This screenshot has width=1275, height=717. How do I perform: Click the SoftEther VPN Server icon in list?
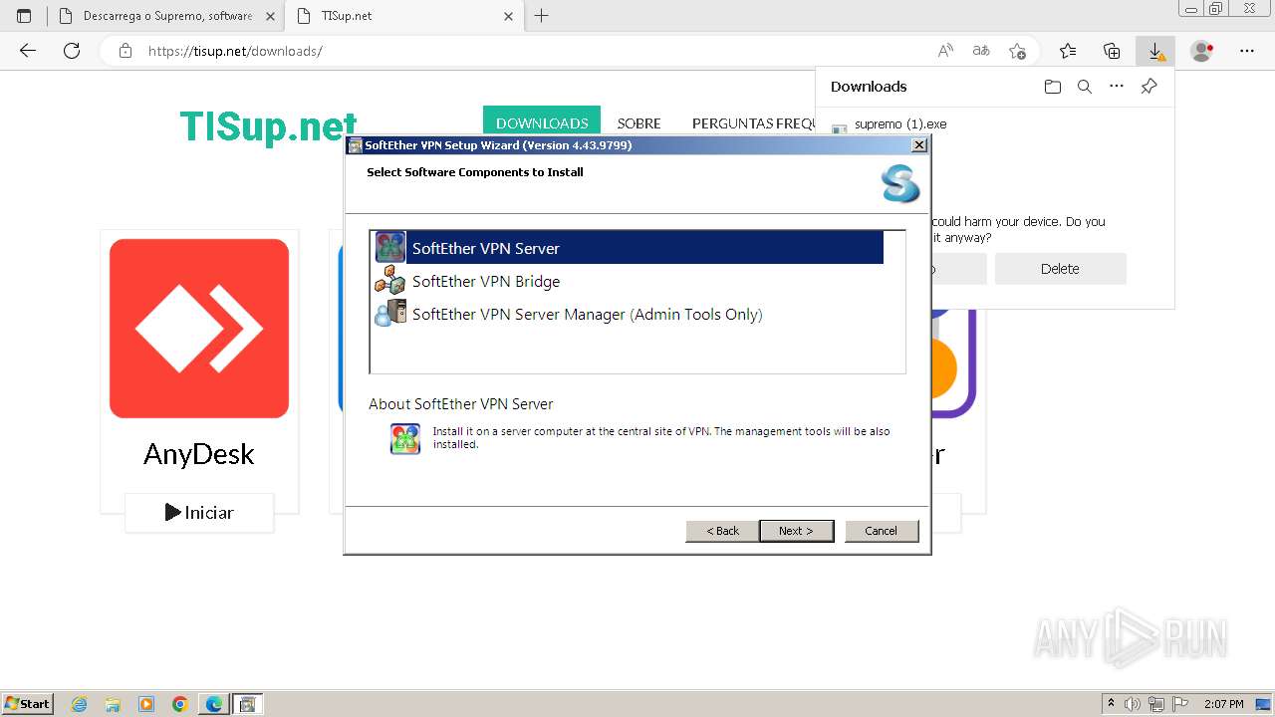390,248
